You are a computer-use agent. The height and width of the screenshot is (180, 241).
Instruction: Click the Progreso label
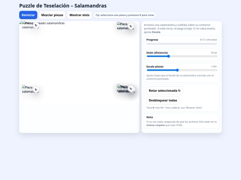pyautogui.click(x=152, y=40)
